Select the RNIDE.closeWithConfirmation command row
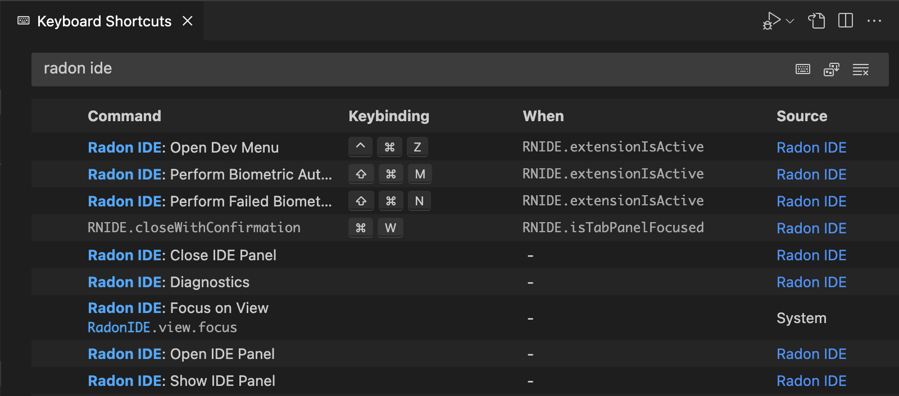899x396 pixels. coord(194,228)
